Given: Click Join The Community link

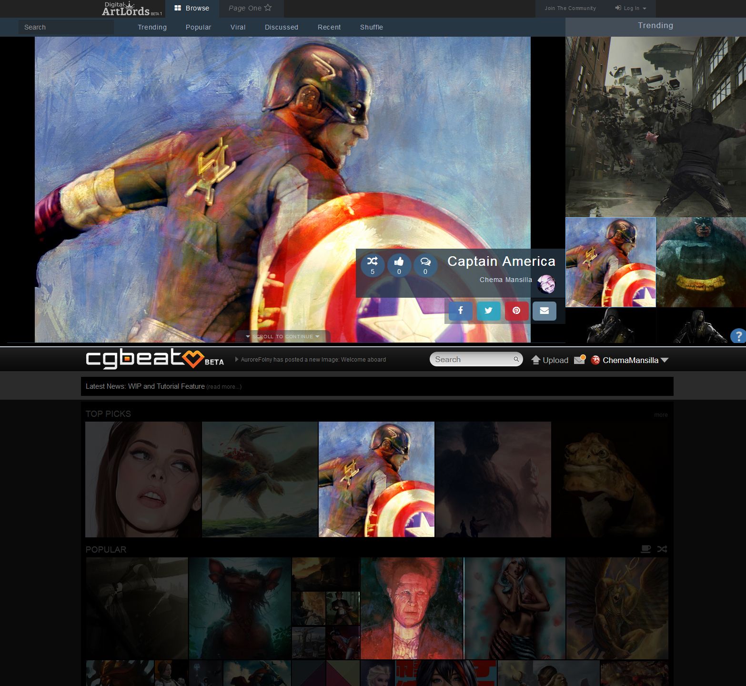Looking at the screenshot, I should 570,8.
